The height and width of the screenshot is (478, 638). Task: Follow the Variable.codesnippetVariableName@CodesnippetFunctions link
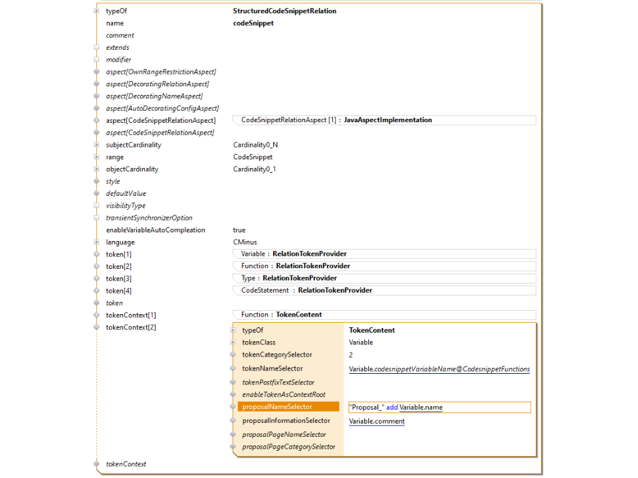(439, 369)
